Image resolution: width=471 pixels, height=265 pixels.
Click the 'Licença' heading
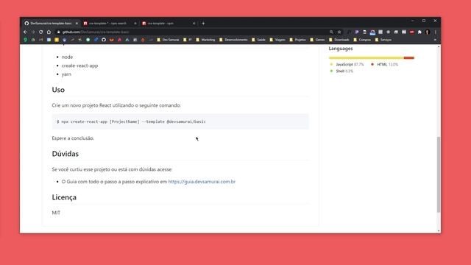(64, 197)
